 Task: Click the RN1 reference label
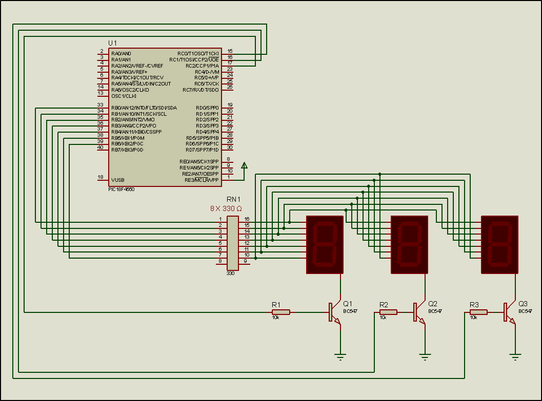[233, 200]
